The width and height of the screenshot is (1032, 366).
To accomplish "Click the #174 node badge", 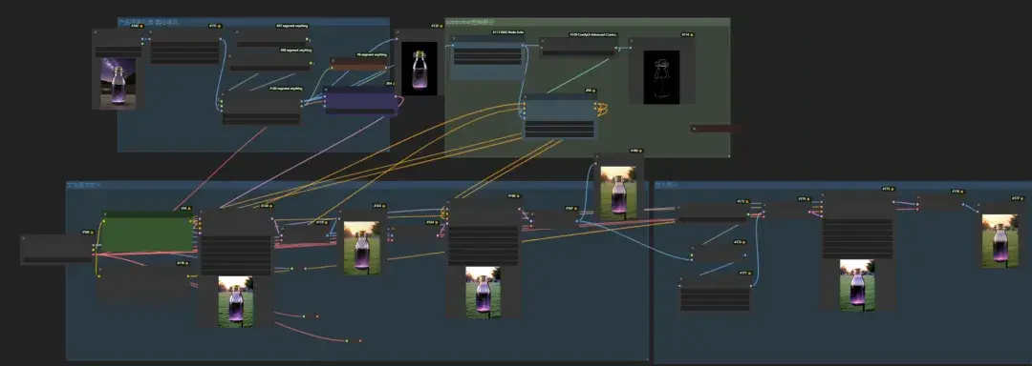I will click(x=805, y=199).
